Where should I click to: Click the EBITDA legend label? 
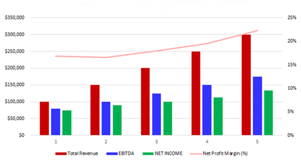point(126,153)
